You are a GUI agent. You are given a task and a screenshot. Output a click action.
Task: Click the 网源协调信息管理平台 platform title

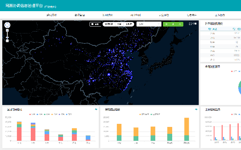(x=24, y=6)
